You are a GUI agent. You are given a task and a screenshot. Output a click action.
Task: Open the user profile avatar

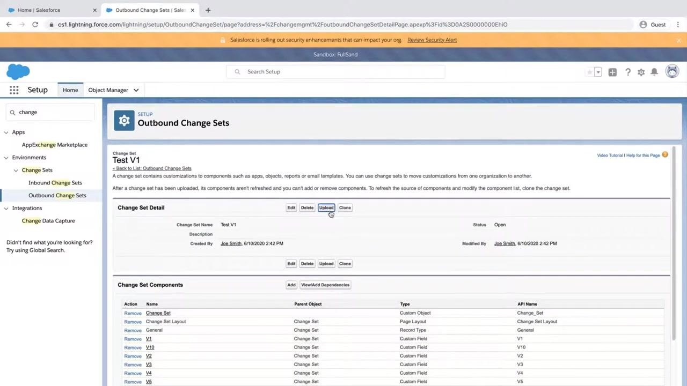pos(672,71)
